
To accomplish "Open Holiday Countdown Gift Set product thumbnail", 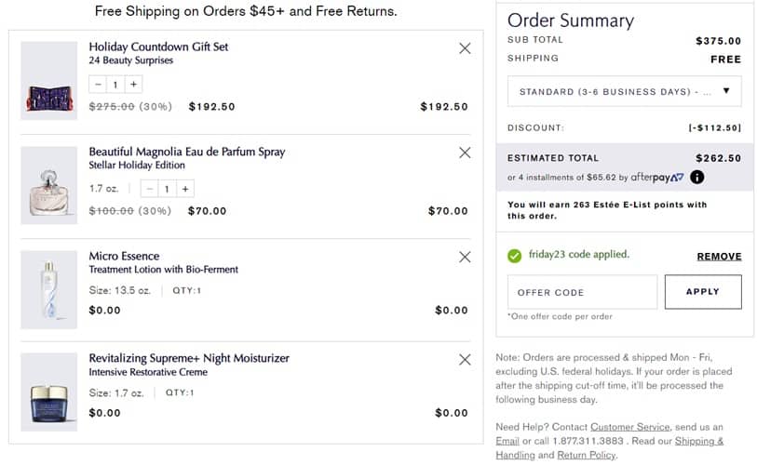I will [x=48, y=82].
